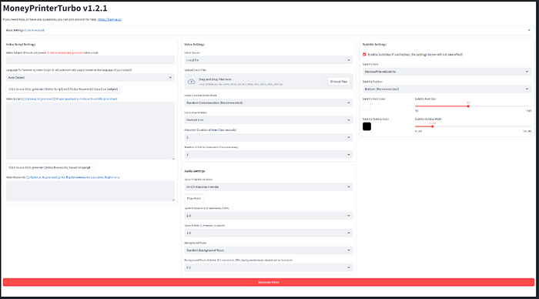Click the generate Video Keywords from script button

pyautogui.click(x=49, y=167)
